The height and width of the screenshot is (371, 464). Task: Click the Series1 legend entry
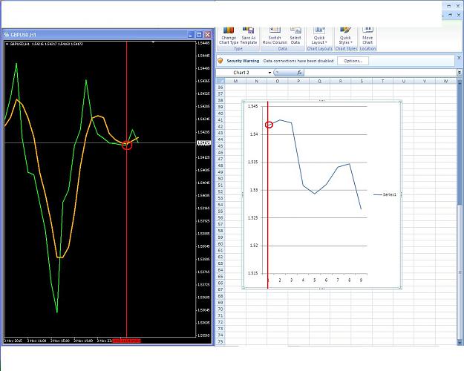pyautogui.click(x=385, y=194)
